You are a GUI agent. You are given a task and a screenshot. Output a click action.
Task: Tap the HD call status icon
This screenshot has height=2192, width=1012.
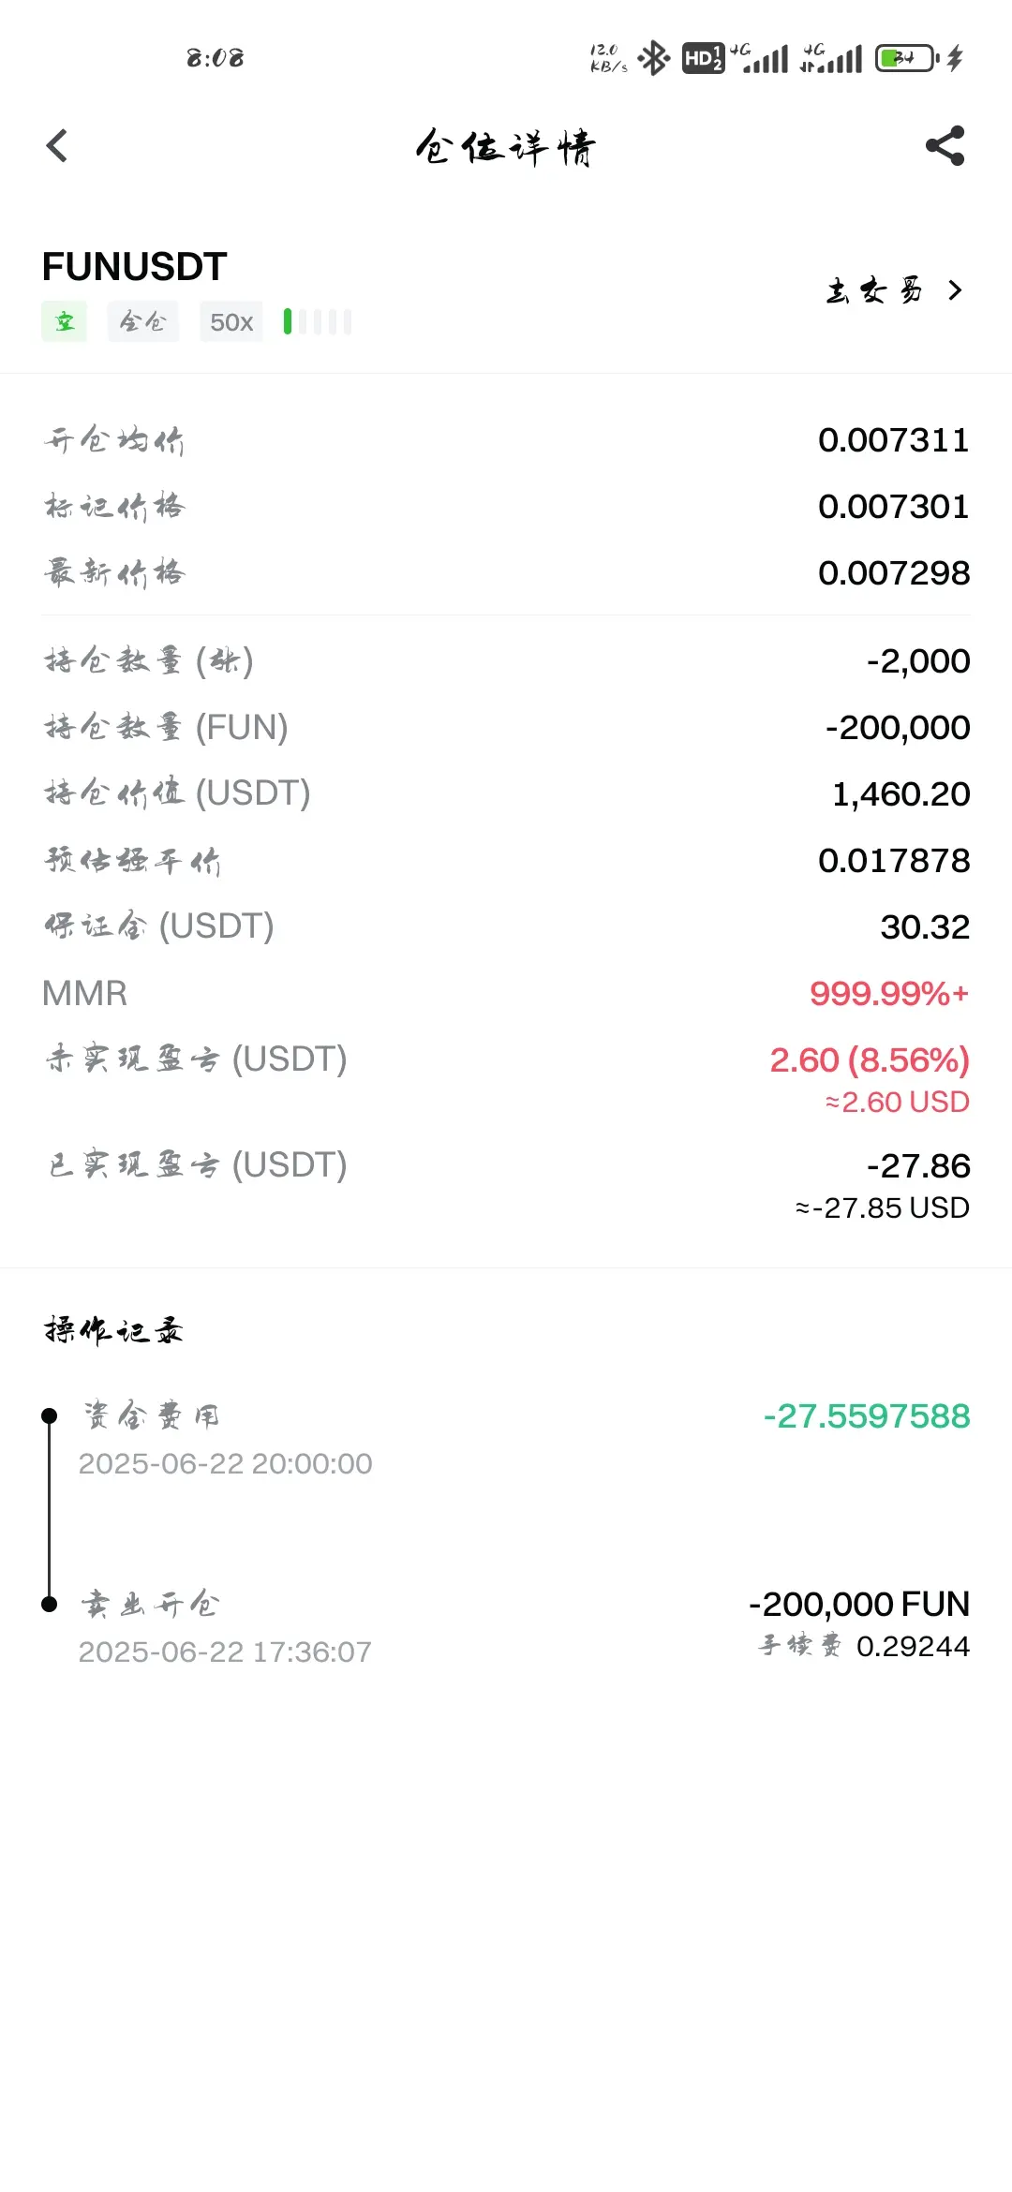coord(703,58)
